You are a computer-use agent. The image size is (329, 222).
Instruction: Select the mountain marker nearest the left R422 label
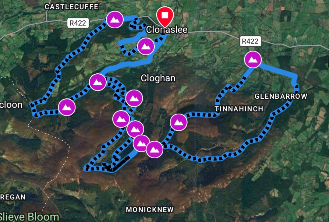(x=115, y=19)
